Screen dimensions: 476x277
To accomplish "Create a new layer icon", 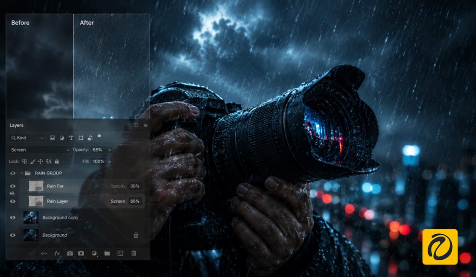I will tap(120, 253).
